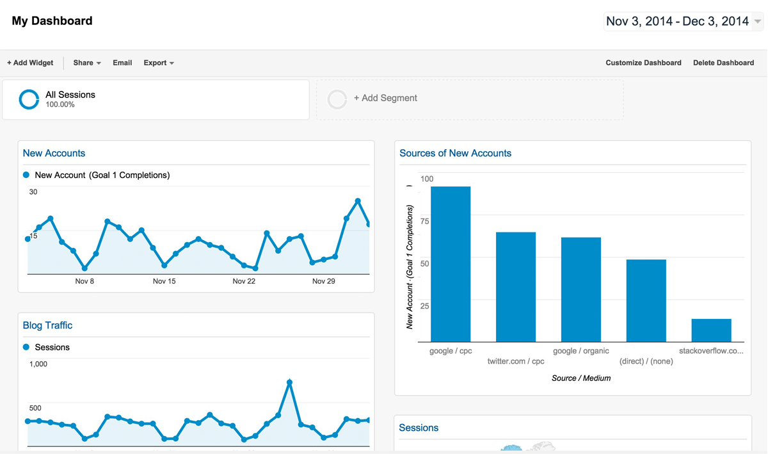Viewport: 768px width, 454px height.
Task: Click the google / cpc bar
Action: tap(451, 263)
